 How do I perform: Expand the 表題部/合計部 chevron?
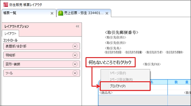click(75, 46)
